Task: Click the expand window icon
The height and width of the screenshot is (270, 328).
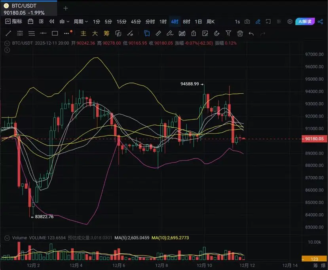Action: click(x=268, y=21)
